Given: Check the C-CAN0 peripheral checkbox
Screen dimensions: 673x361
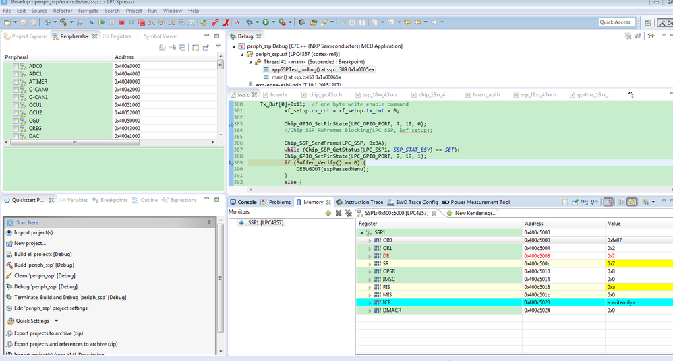Looking at the screenshot, I should 16,90.
